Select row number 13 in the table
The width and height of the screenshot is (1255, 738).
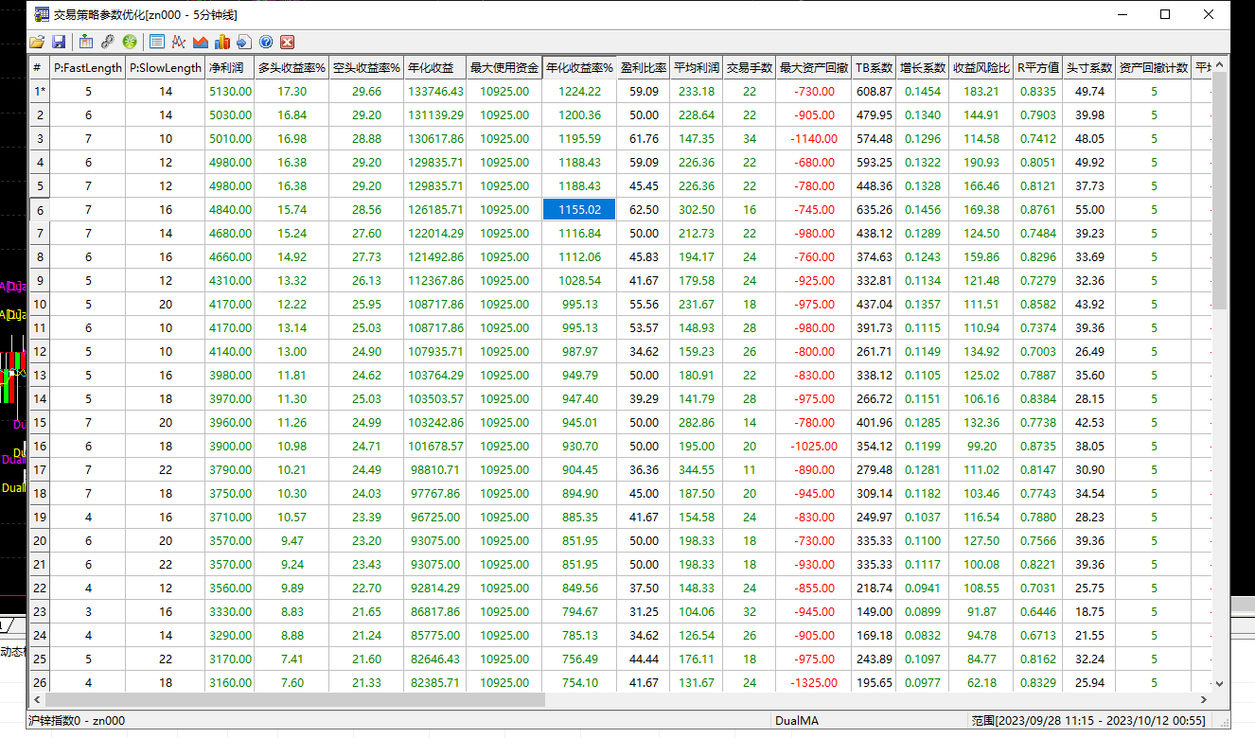pos(40,375)
